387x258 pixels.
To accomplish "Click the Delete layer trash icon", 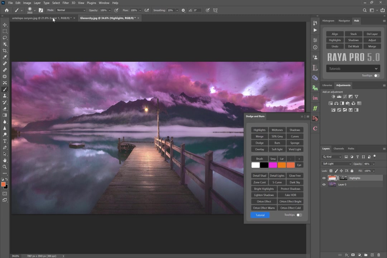I will coord(378,255).
